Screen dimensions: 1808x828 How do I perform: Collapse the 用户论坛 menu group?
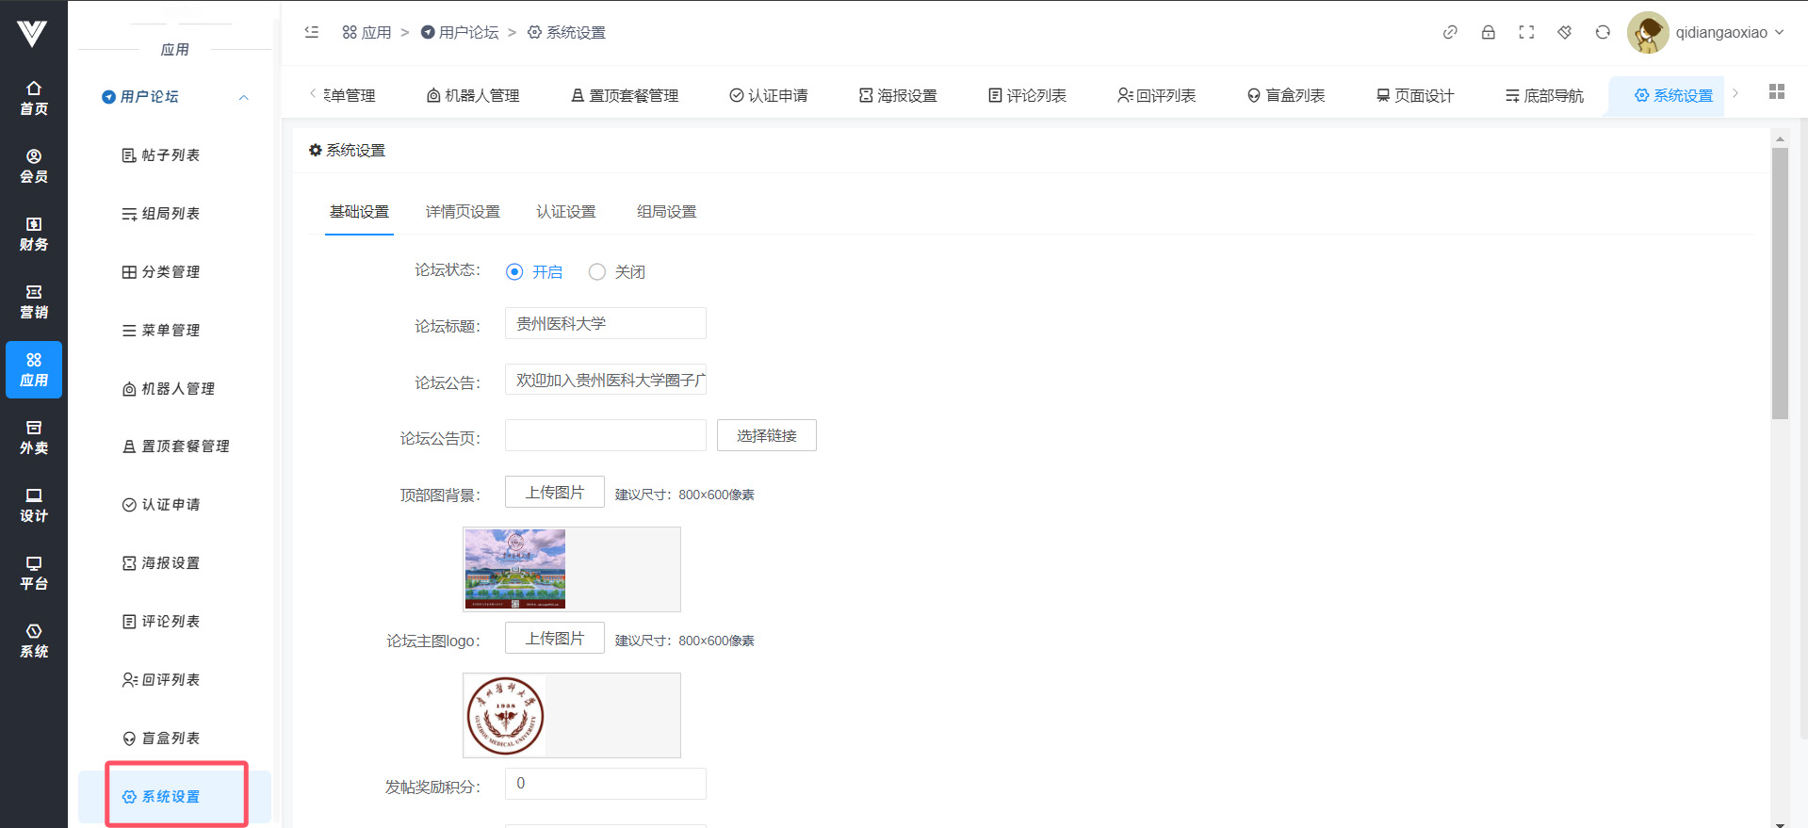243,97
